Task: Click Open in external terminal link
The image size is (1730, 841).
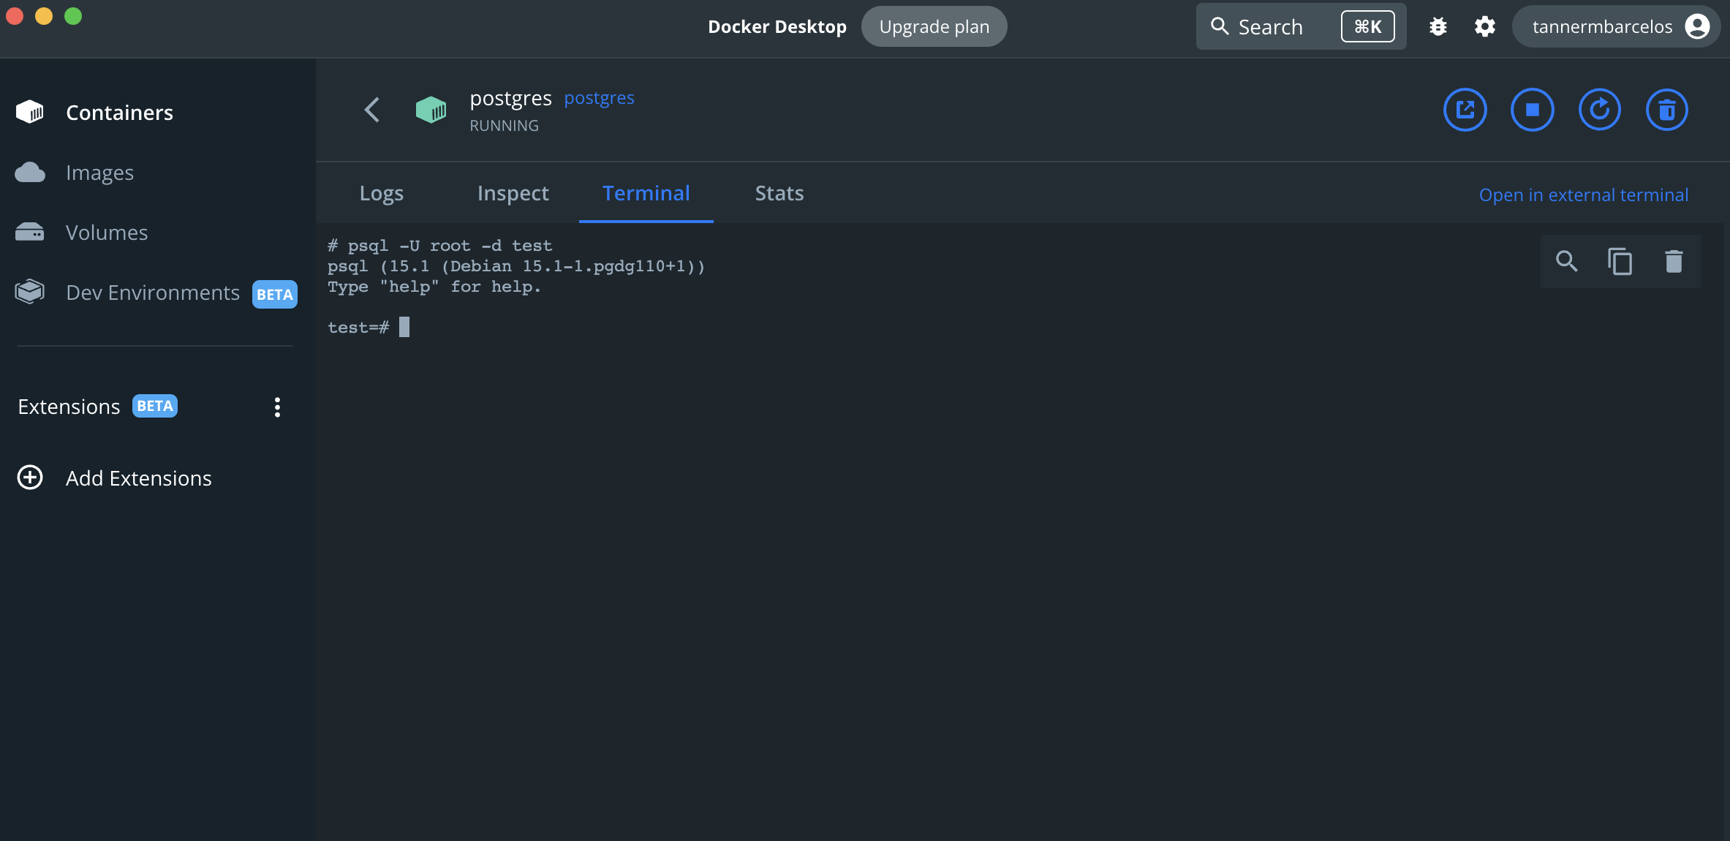Action: 1583,195
